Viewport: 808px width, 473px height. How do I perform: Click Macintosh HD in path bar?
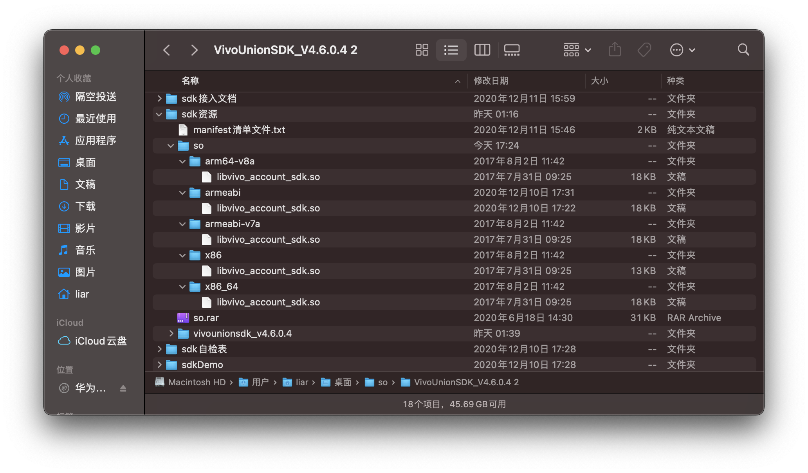pos(191,382)
